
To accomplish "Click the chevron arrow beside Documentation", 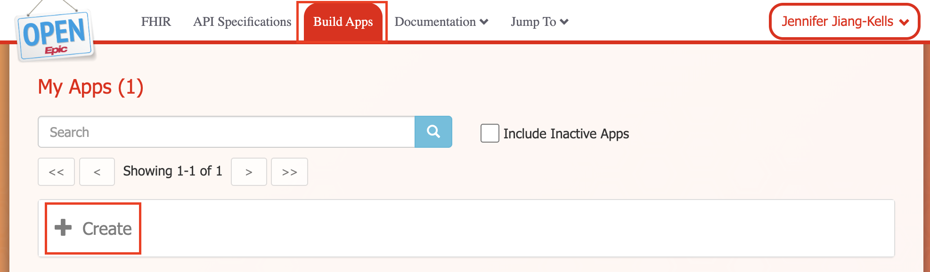I will (x=484, y=22).
